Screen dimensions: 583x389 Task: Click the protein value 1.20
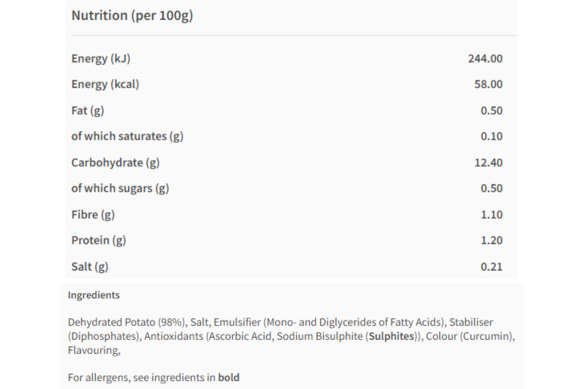tap(491, 240)
